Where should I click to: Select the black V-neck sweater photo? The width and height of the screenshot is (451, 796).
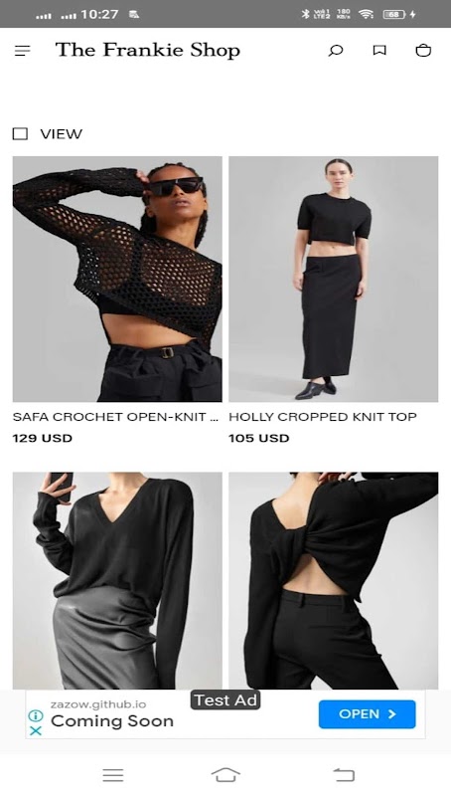pos(117,580)
